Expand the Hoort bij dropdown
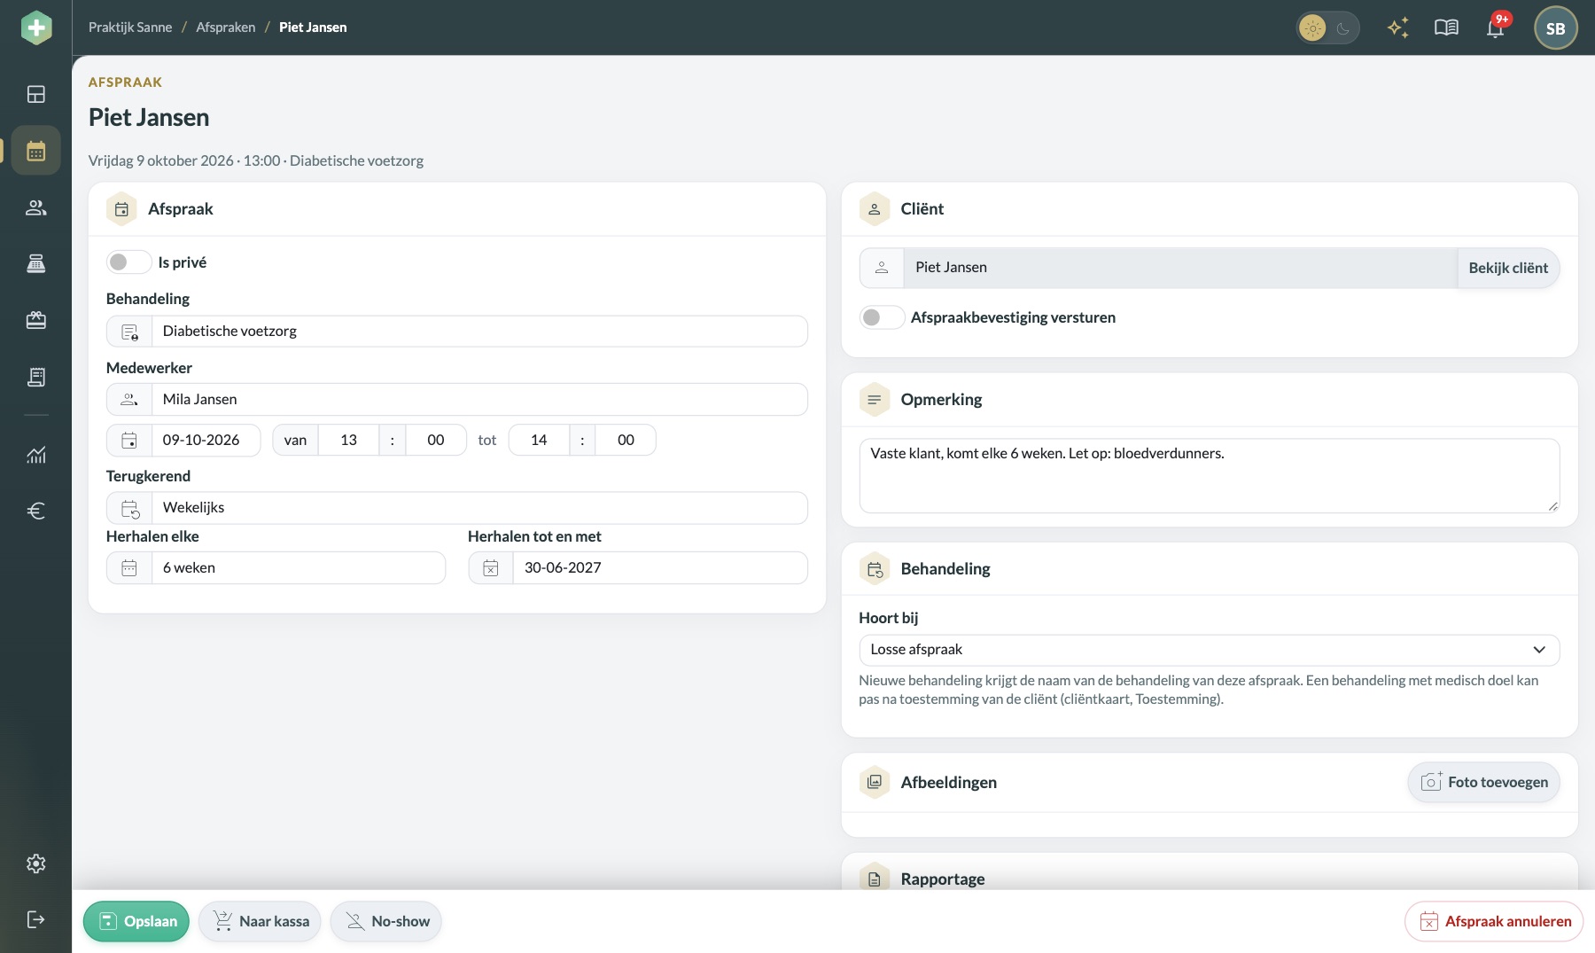Screen dimensions: 1595x953 1209,650
